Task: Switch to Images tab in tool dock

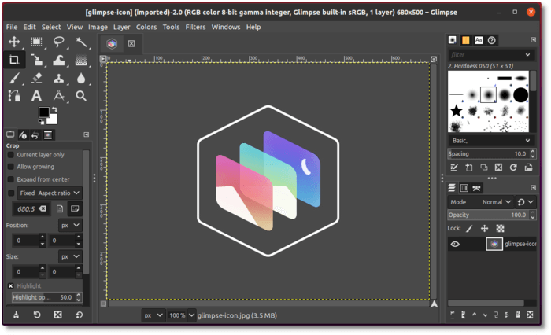Action: point(48,134)
